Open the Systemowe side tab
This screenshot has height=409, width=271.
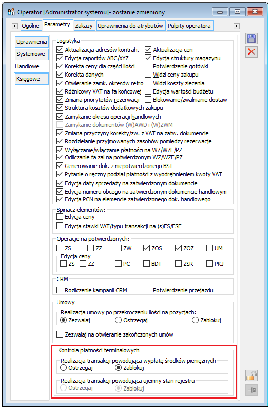point(31,54)
